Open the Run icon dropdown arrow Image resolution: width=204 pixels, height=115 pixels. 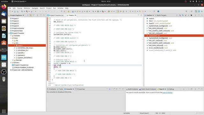[100, 11]
